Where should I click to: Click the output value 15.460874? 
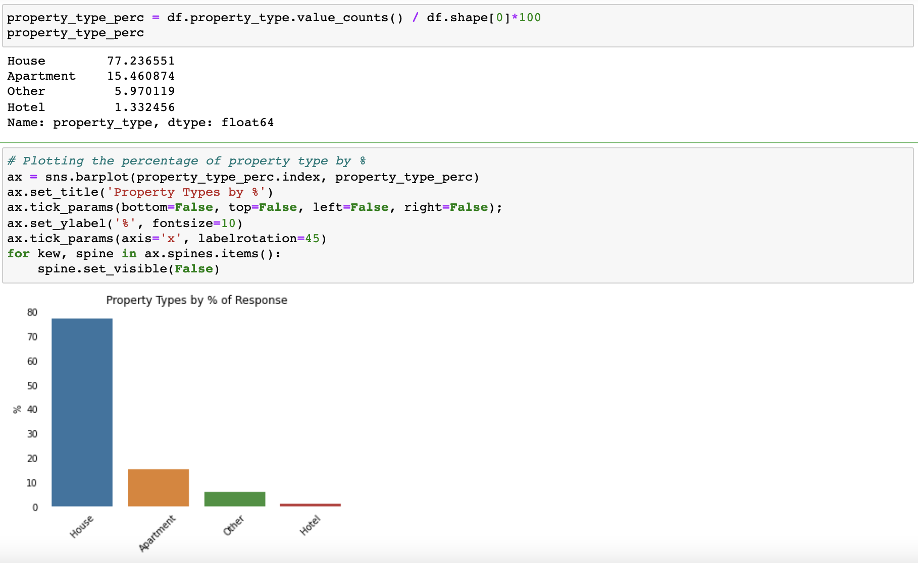[x=141, y=76]
